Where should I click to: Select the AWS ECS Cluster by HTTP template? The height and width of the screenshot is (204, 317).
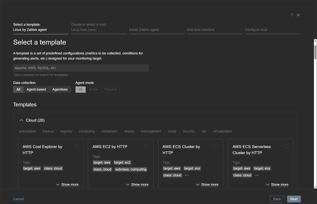click(216, 146)
